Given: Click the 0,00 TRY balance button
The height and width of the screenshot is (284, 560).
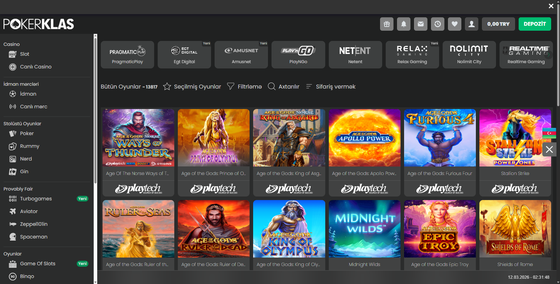Looking at the screenshot, I should point(498,24).
